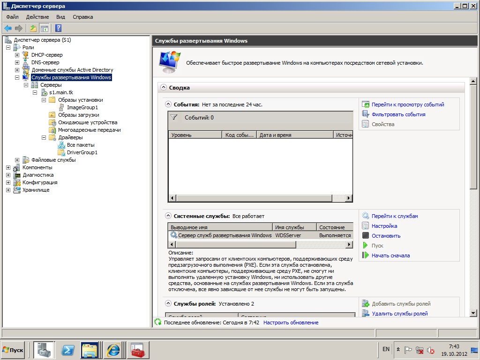Sort services by Состояние column header
Screen dimensions: 480x360
tap(335, 227)
